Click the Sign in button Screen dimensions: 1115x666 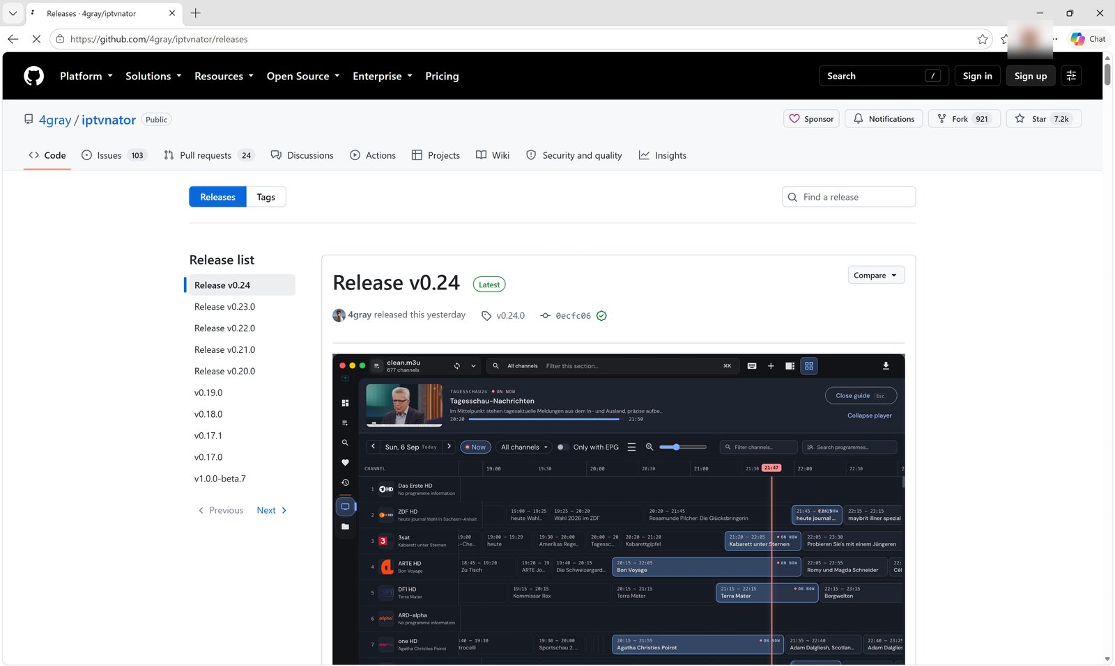977,76
